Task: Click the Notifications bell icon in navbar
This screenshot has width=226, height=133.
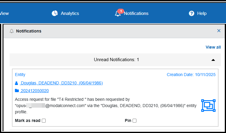Action: pyautogui.click(x=118, y=14)
